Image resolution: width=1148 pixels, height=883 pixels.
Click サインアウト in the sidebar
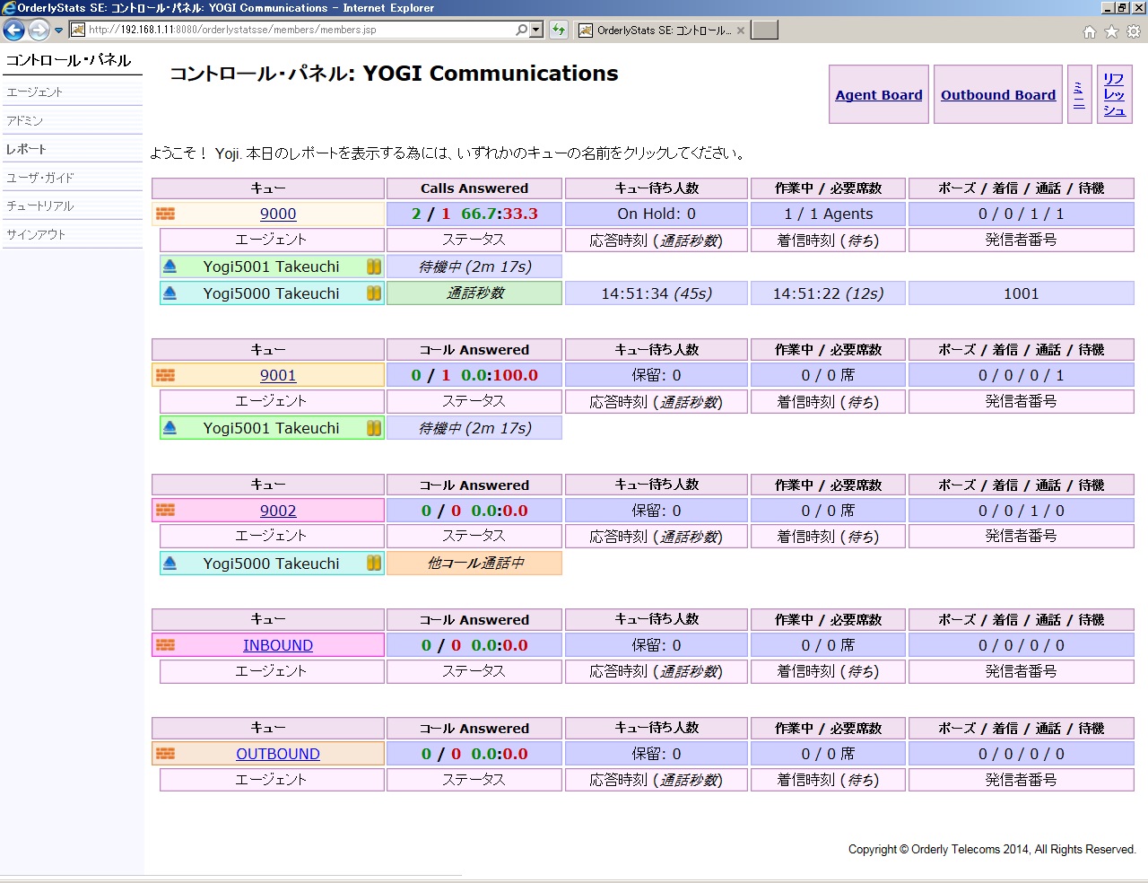36,235
